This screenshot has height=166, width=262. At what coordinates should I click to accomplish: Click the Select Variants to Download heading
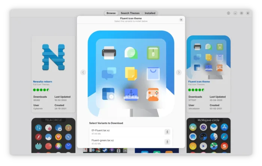(106, 123)
